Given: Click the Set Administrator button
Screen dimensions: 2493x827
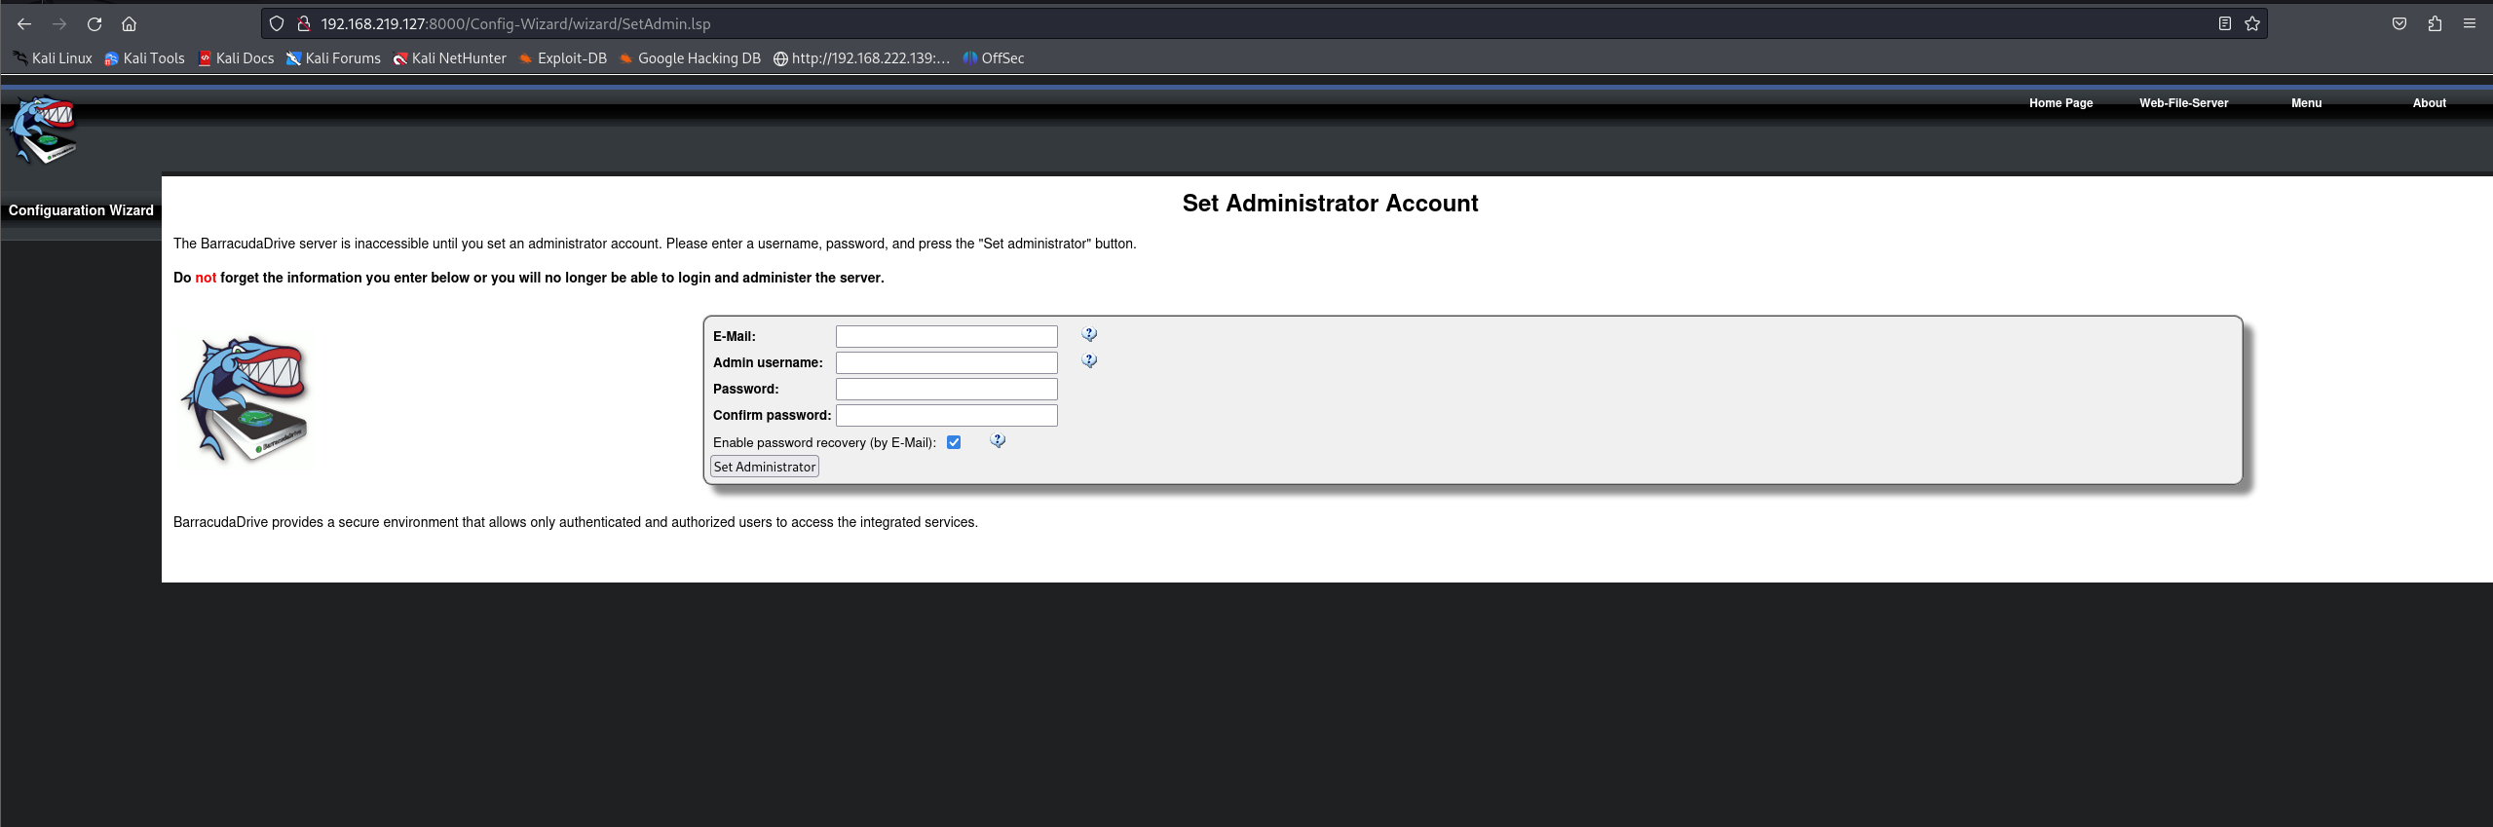Looking at the screenshot, I should click(765, 467).
